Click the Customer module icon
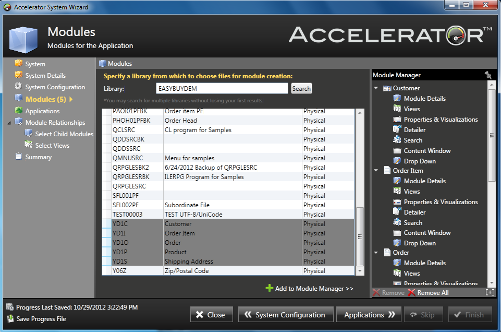501x332 pixels. [387, 88]
